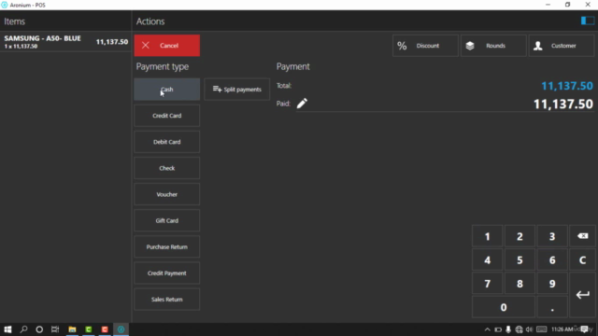
Task: Click the blue total amount 11,137.50
Action: click(567, 86)
